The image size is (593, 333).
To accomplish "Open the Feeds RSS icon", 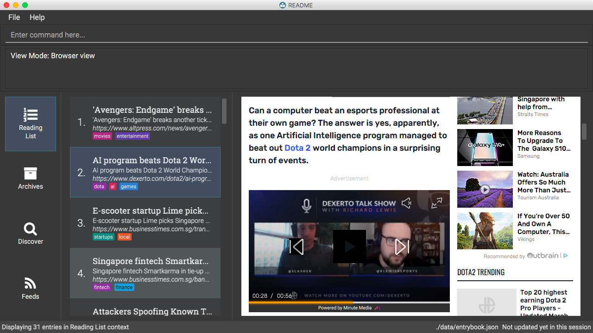I will point(31,284).
